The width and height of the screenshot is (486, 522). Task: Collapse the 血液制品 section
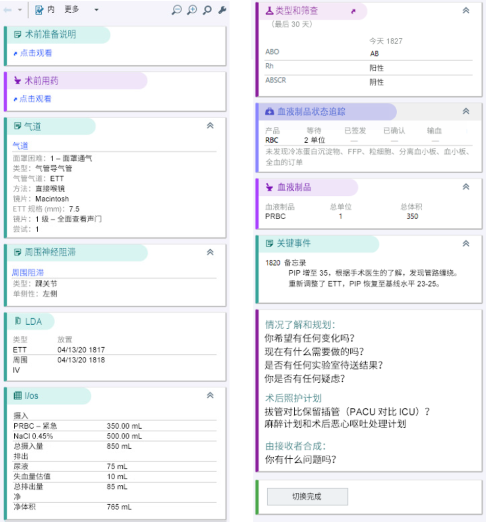[466, 187]
